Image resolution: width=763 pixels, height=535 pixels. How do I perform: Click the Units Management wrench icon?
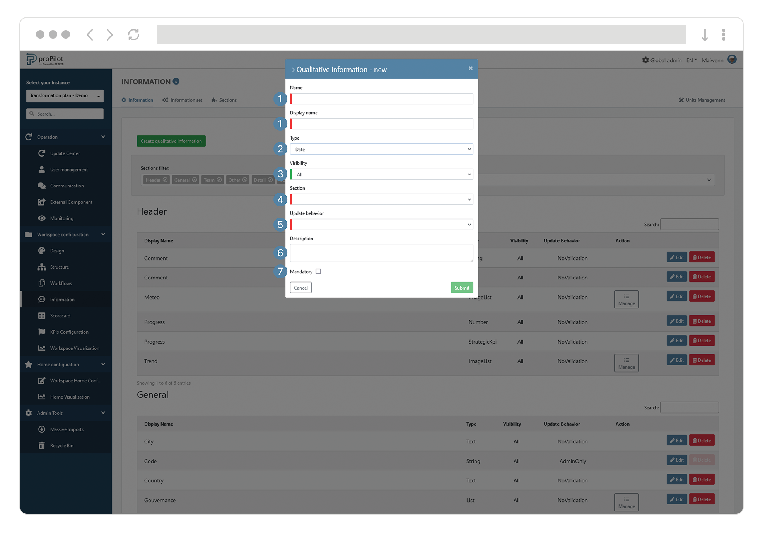pos(682,100)
